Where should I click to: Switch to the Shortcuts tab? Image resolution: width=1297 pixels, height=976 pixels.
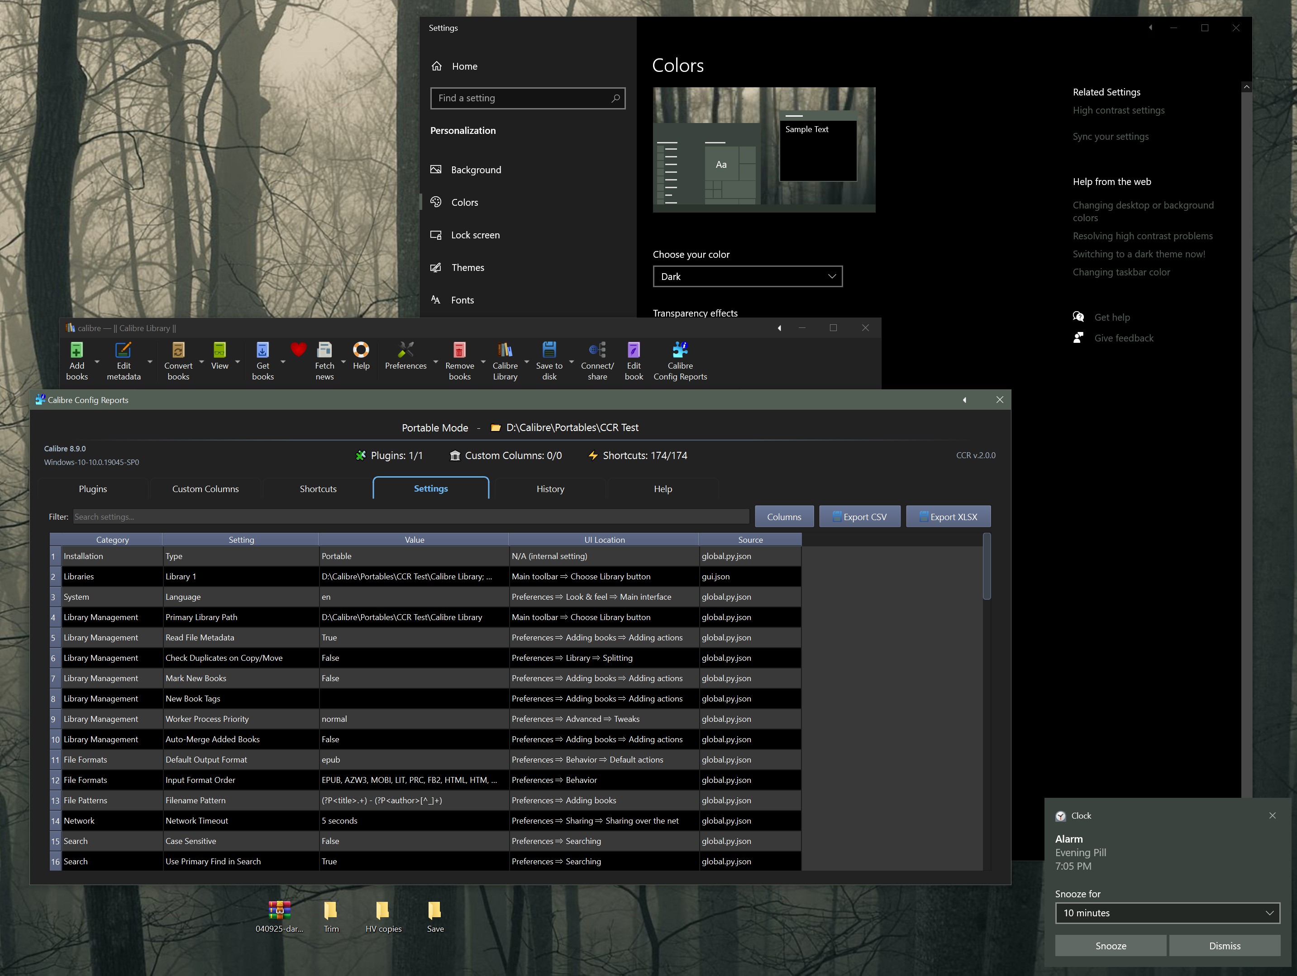click(318, 488)
